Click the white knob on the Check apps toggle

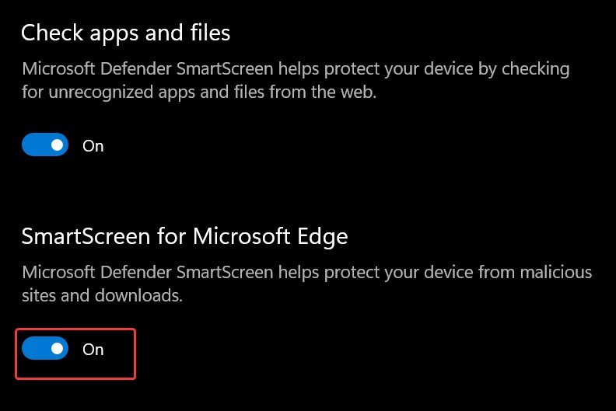tap(57, 145)
